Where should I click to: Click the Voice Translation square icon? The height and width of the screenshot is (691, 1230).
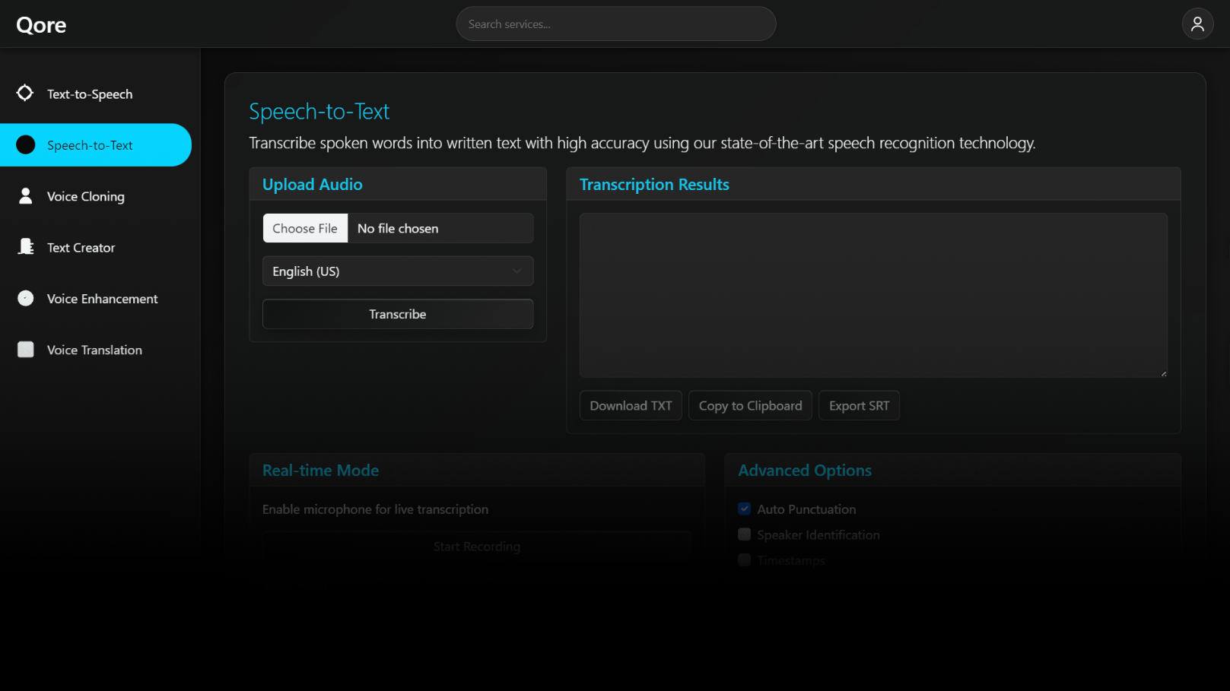click(x=26, y=350)
